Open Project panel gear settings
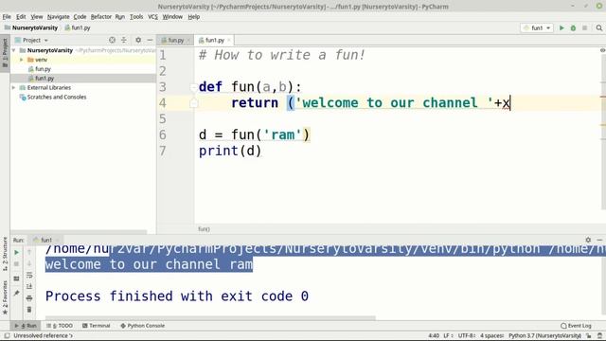The height and width of the screenshot is (341, 606). pos(138,40)
